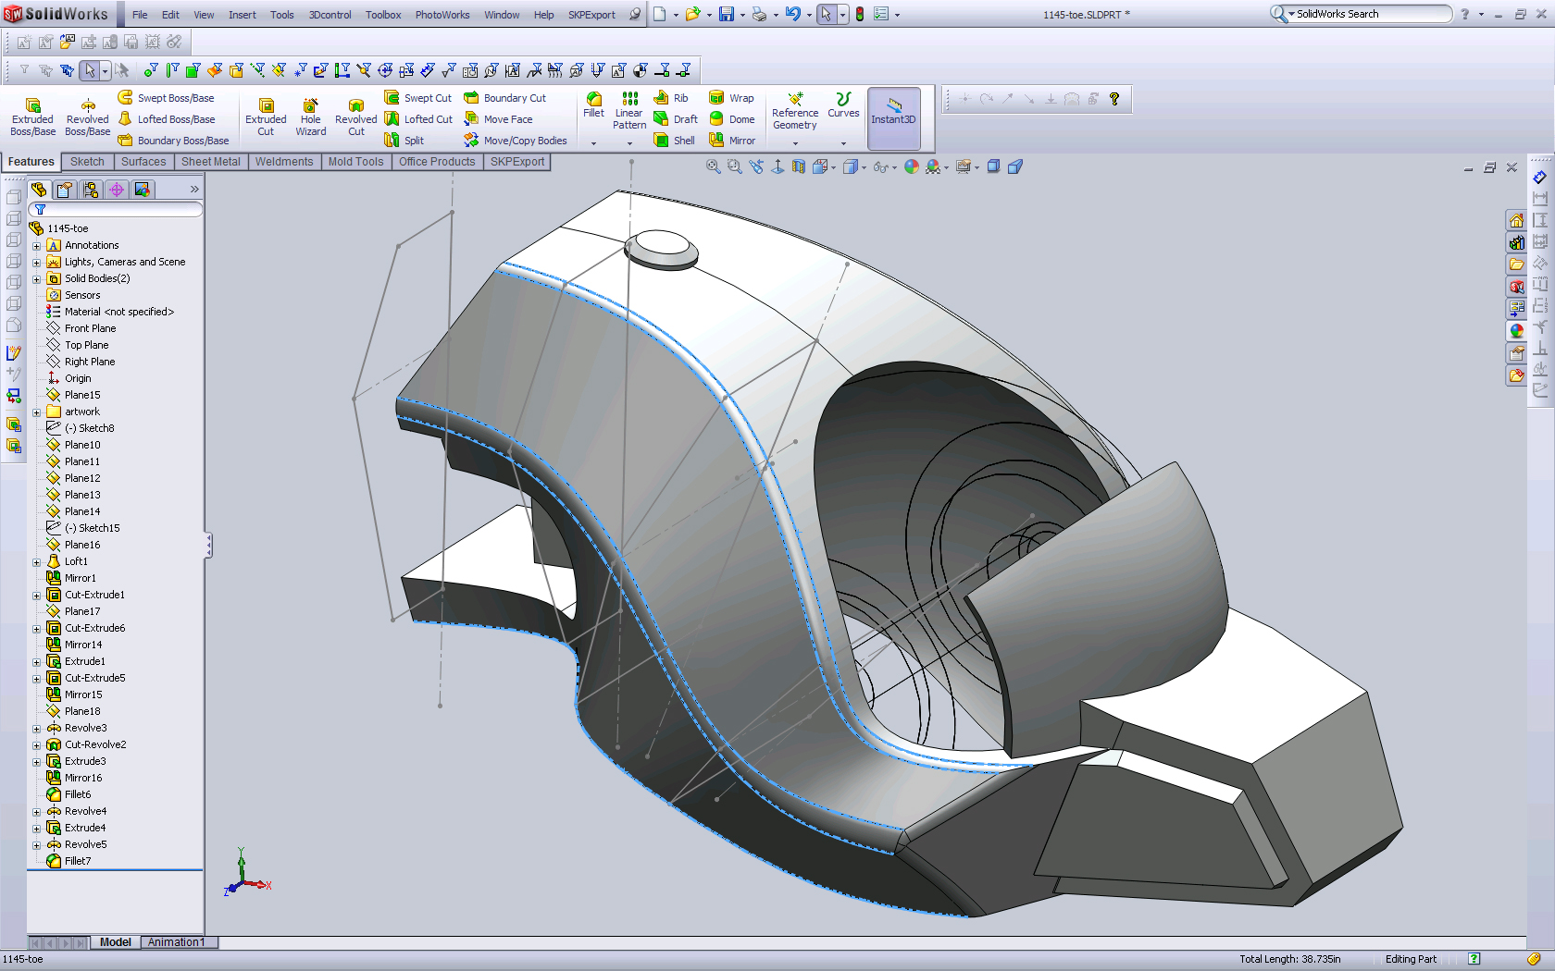Select the Front Plane item
Screen dimensions: 1555x971
91,328
